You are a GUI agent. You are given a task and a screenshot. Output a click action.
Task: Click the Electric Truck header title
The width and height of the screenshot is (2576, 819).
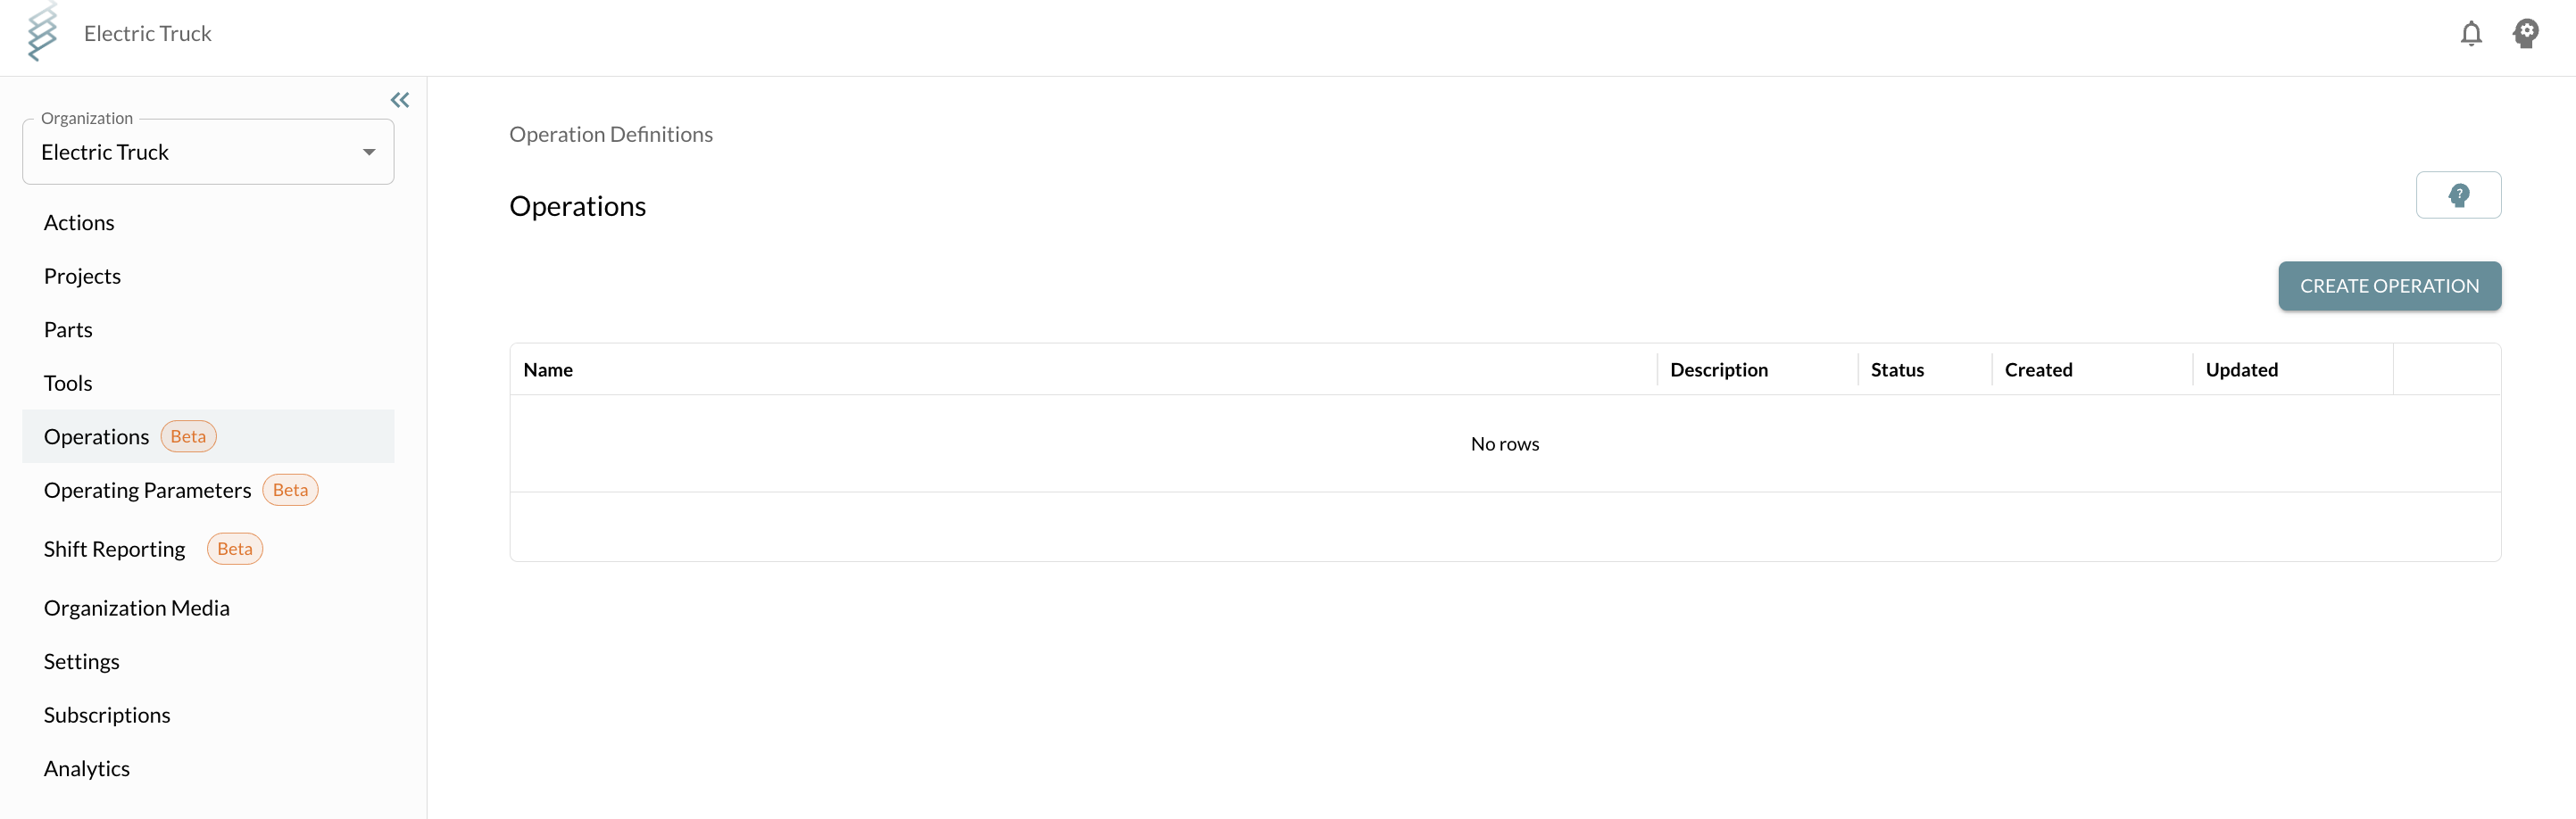tap(148, 34)
